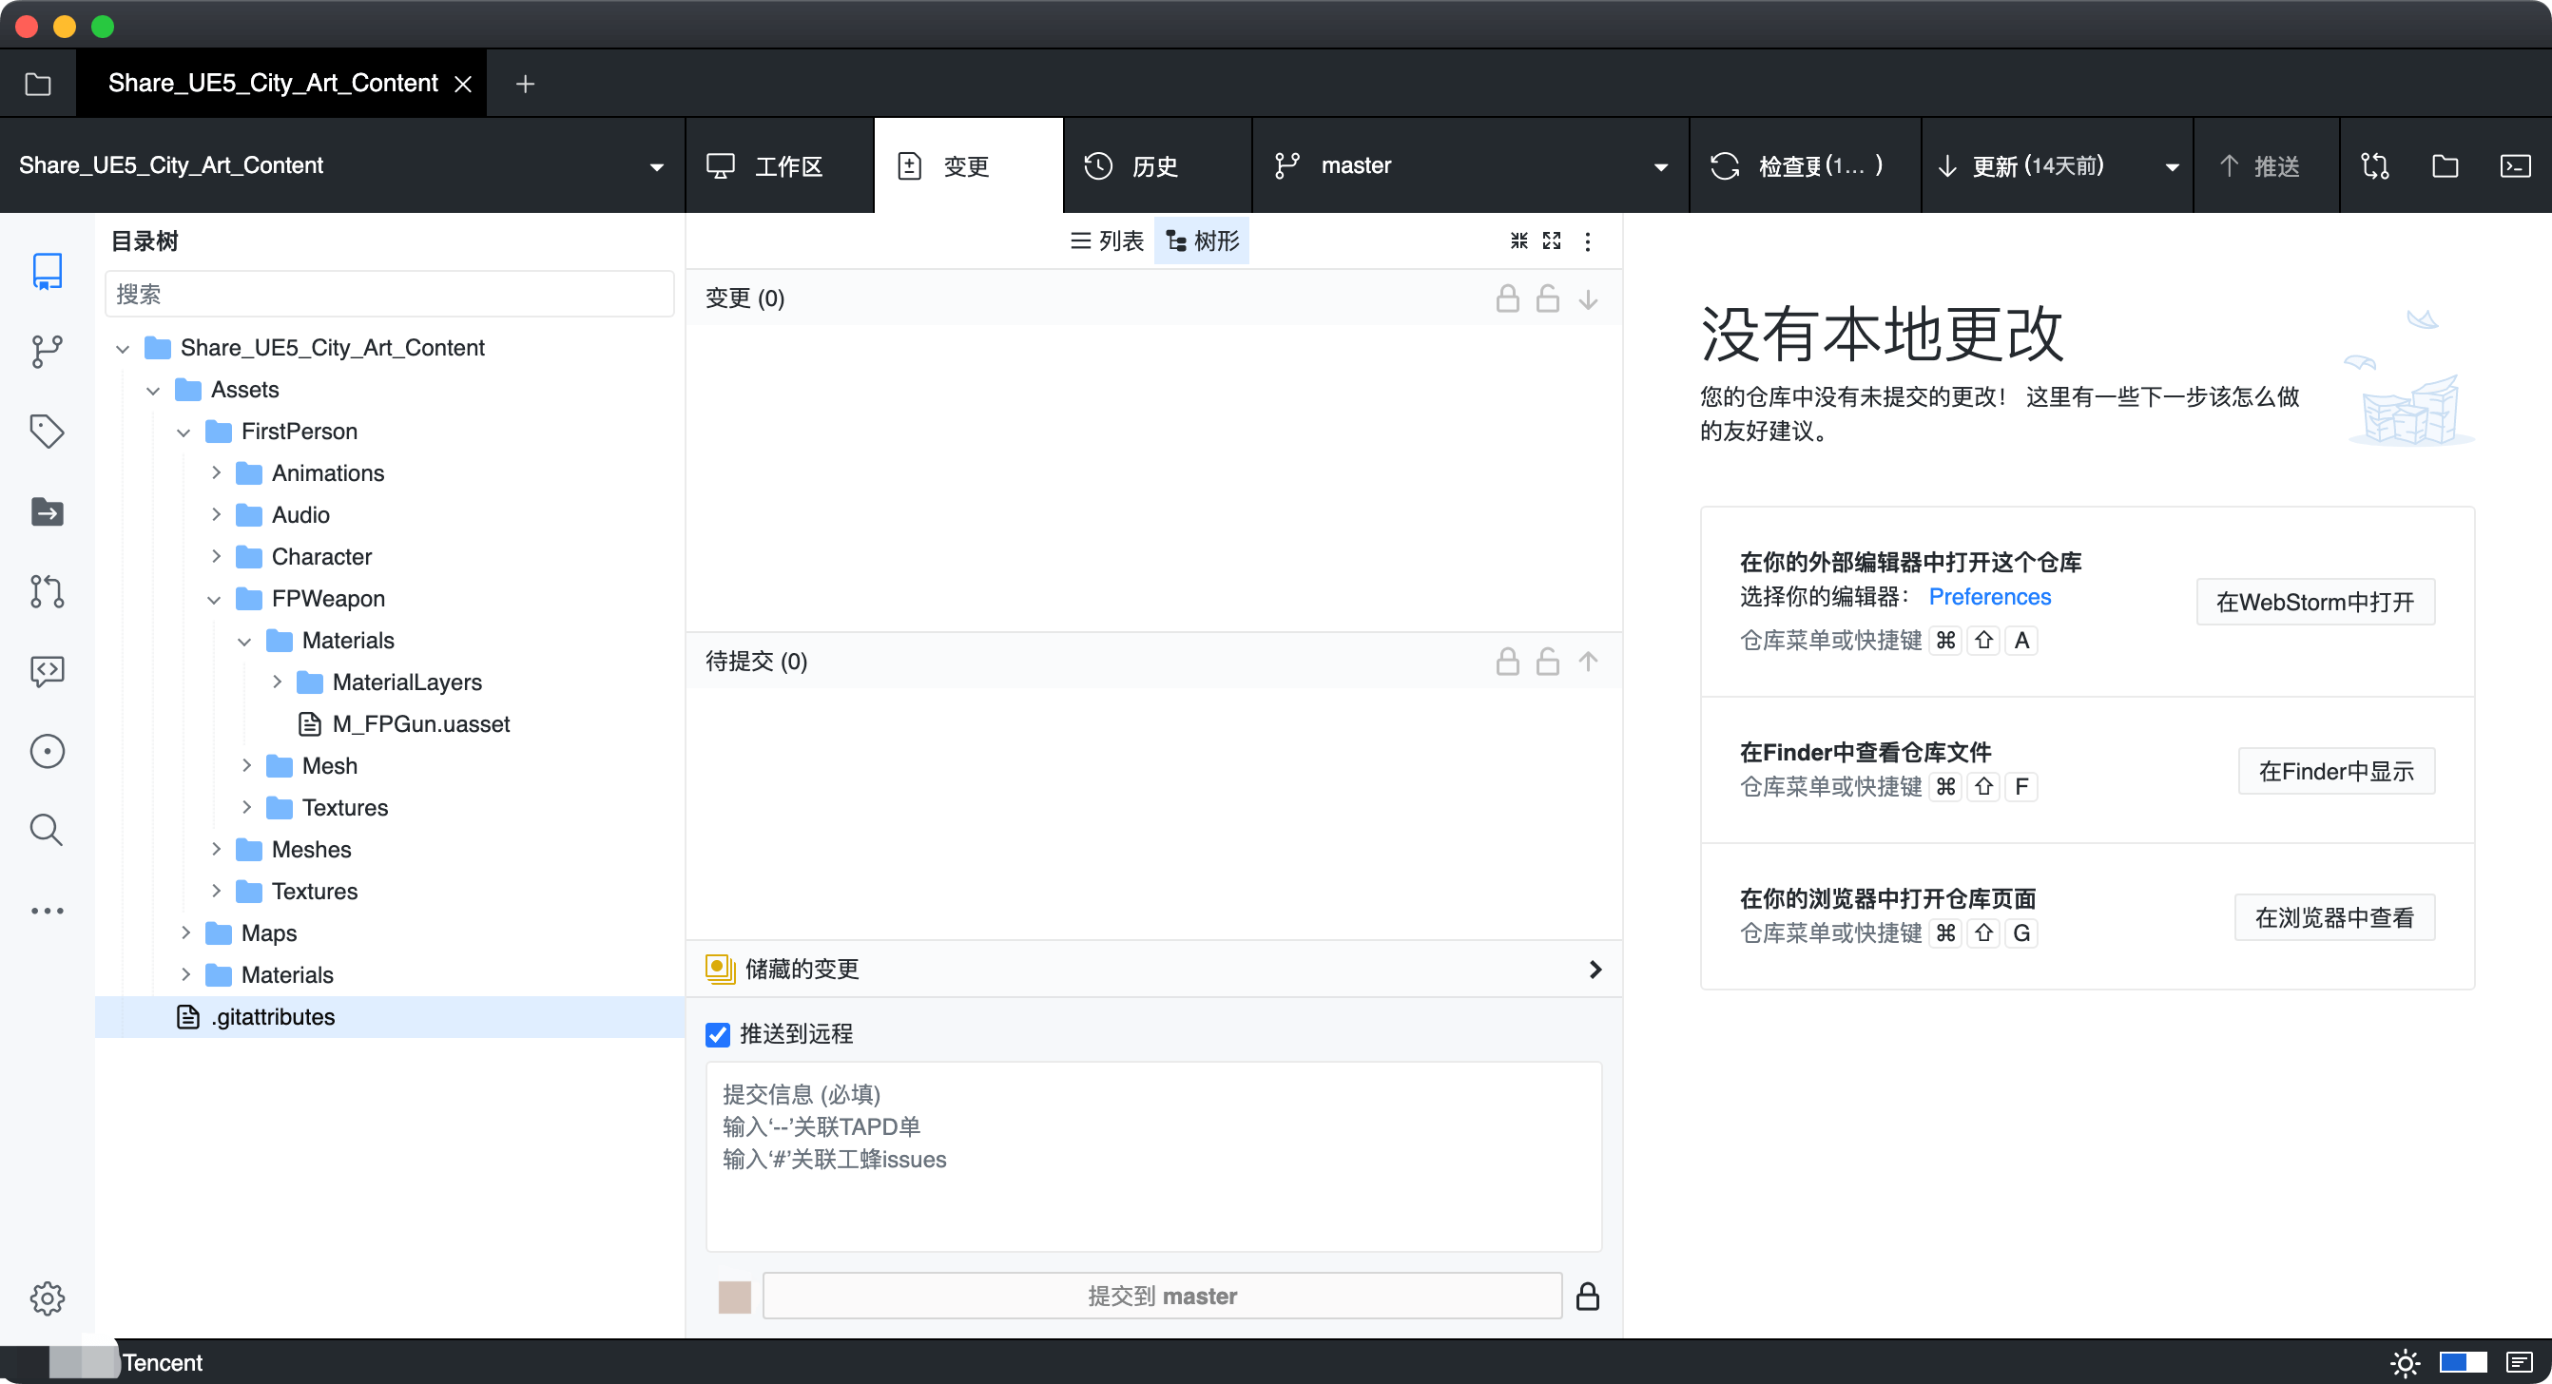
Task: Uncheck the 推送到远程 checkbox
Action: (x=718, y=1034)
